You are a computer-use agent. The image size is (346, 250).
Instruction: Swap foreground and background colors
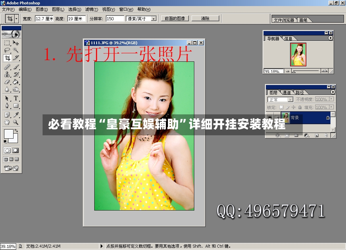(16, 131)
